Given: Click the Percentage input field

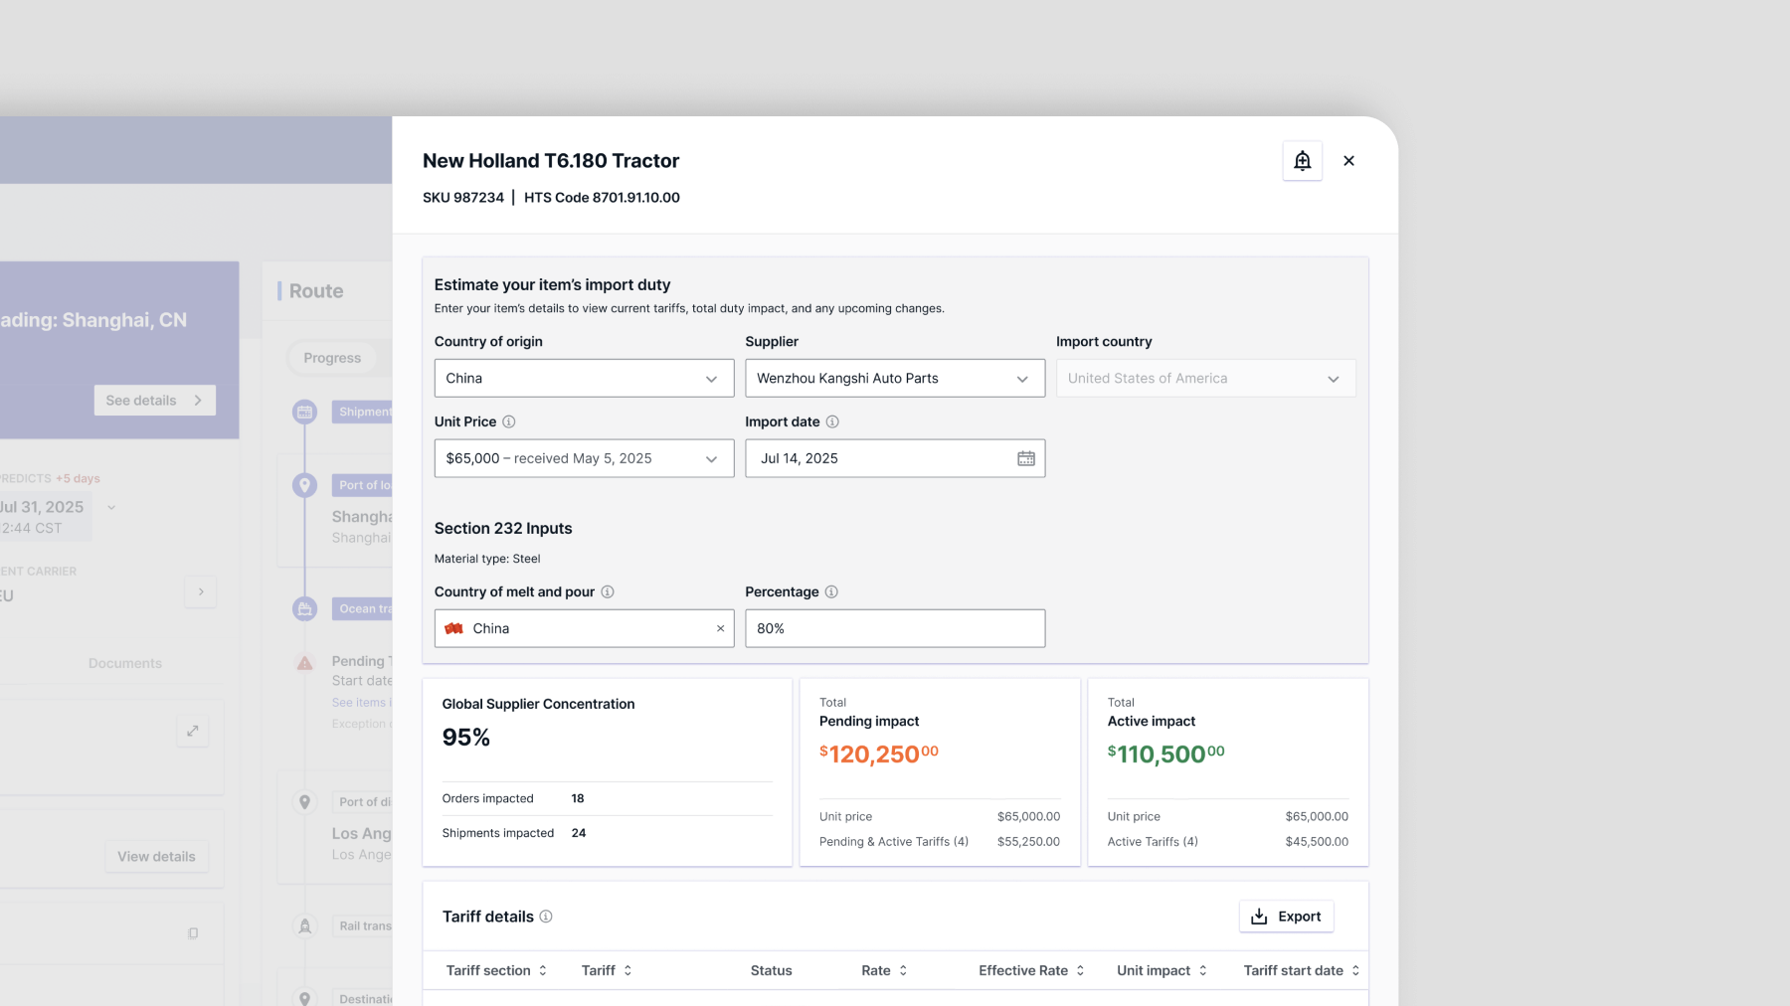Looking at the screenshot, I should pyautogui.click(x=894, y=628).
